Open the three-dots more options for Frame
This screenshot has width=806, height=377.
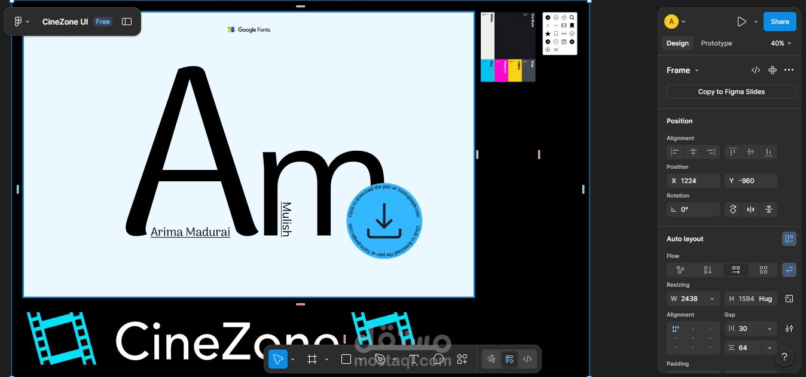point(789,70)
